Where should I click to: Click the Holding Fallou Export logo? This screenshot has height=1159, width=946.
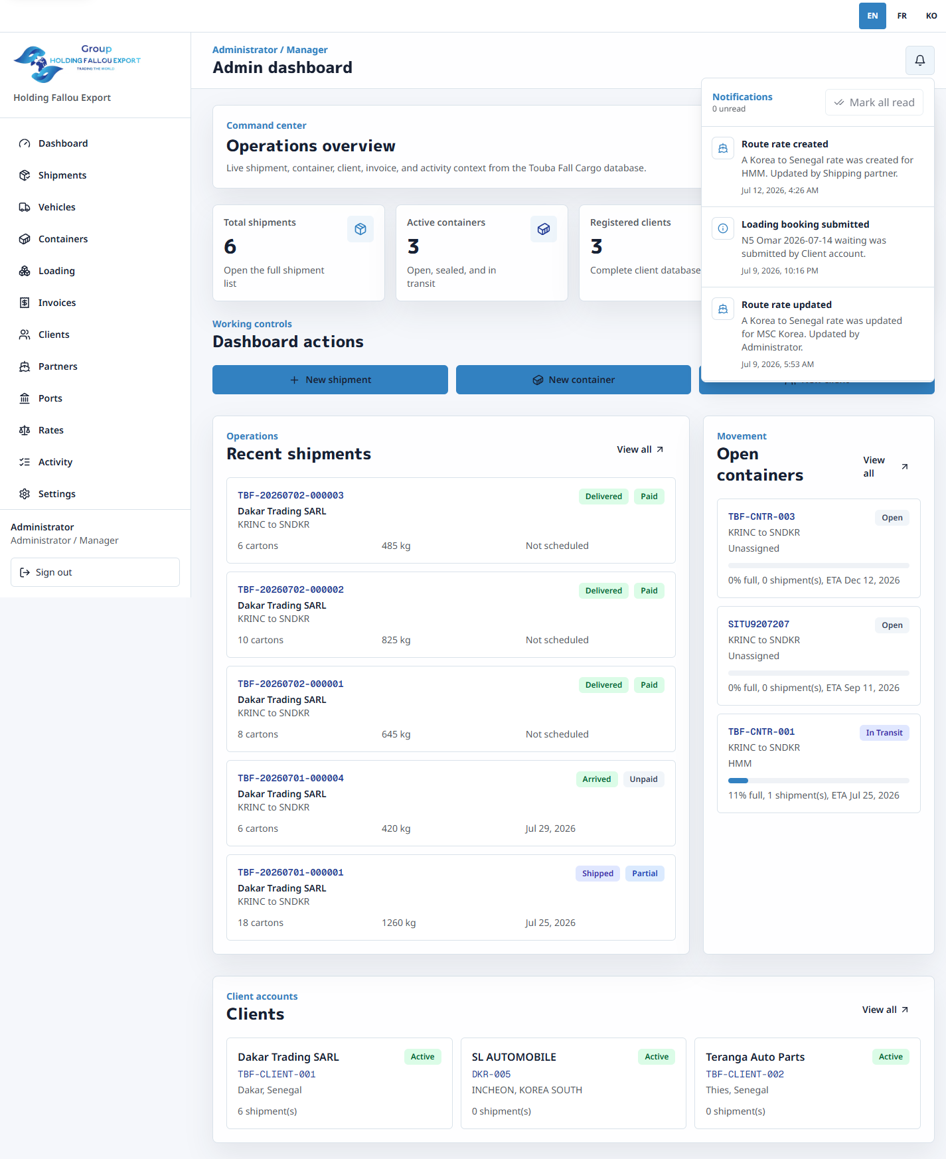(77, 64)
